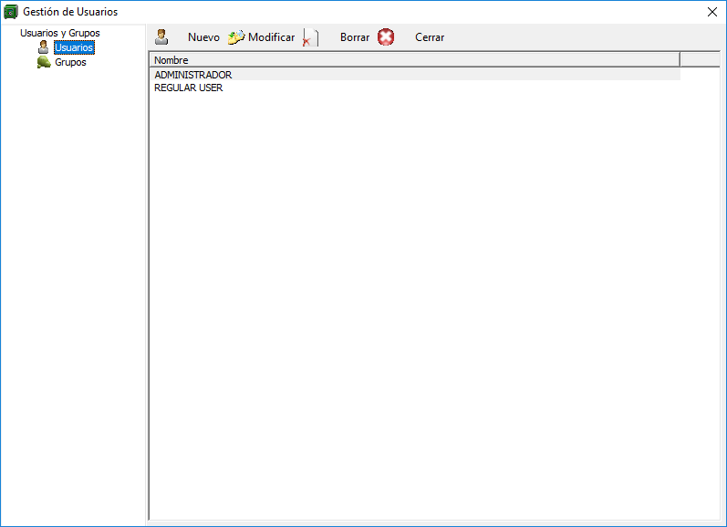Select the REGULAR USER row in the list
Image resolution: width=727 pixels, height=527 pixels.
[189, 88]
